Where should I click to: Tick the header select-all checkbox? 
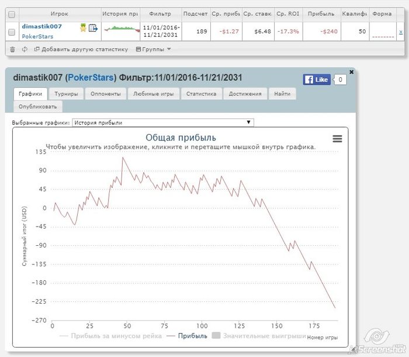[12, 15]
